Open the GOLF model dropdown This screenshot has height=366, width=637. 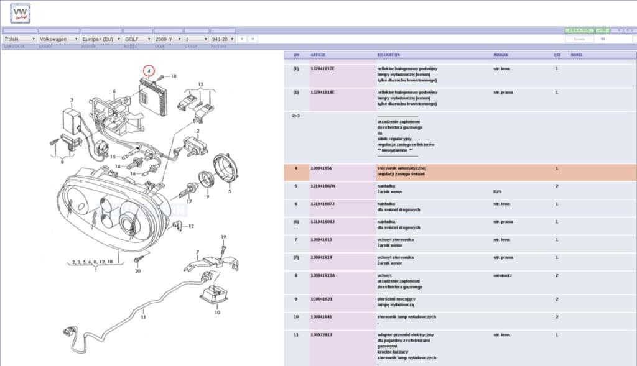[x=137, y=39]
